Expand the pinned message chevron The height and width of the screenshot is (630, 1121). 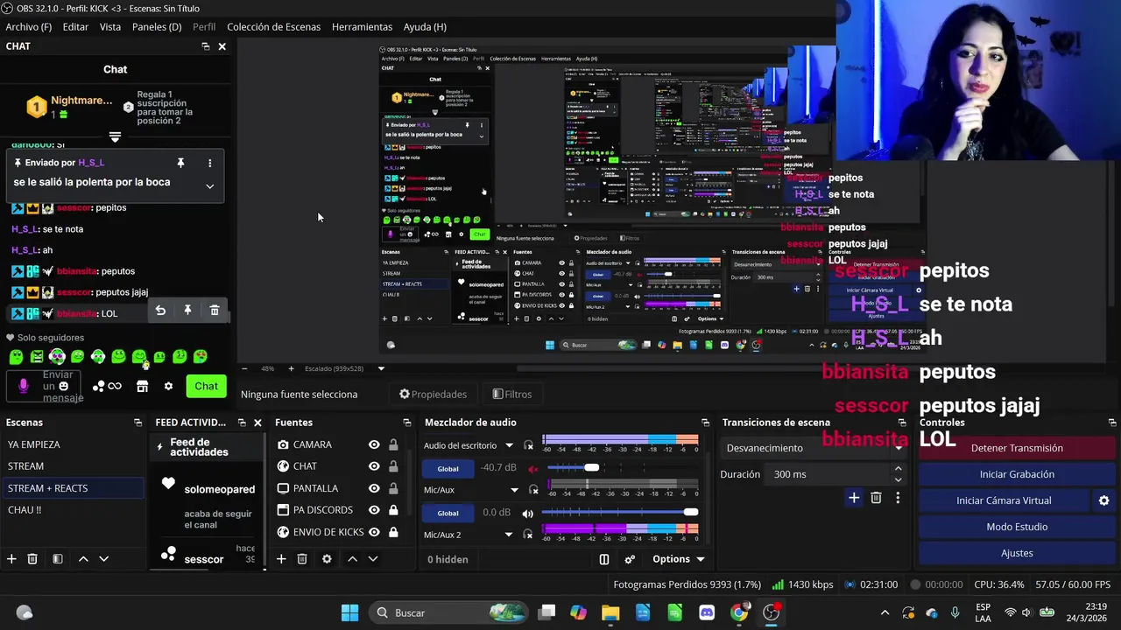209,185
